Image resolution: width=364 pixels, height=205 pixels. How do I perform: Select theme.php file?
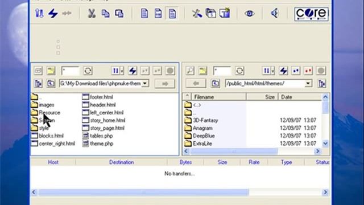(98, 143)
